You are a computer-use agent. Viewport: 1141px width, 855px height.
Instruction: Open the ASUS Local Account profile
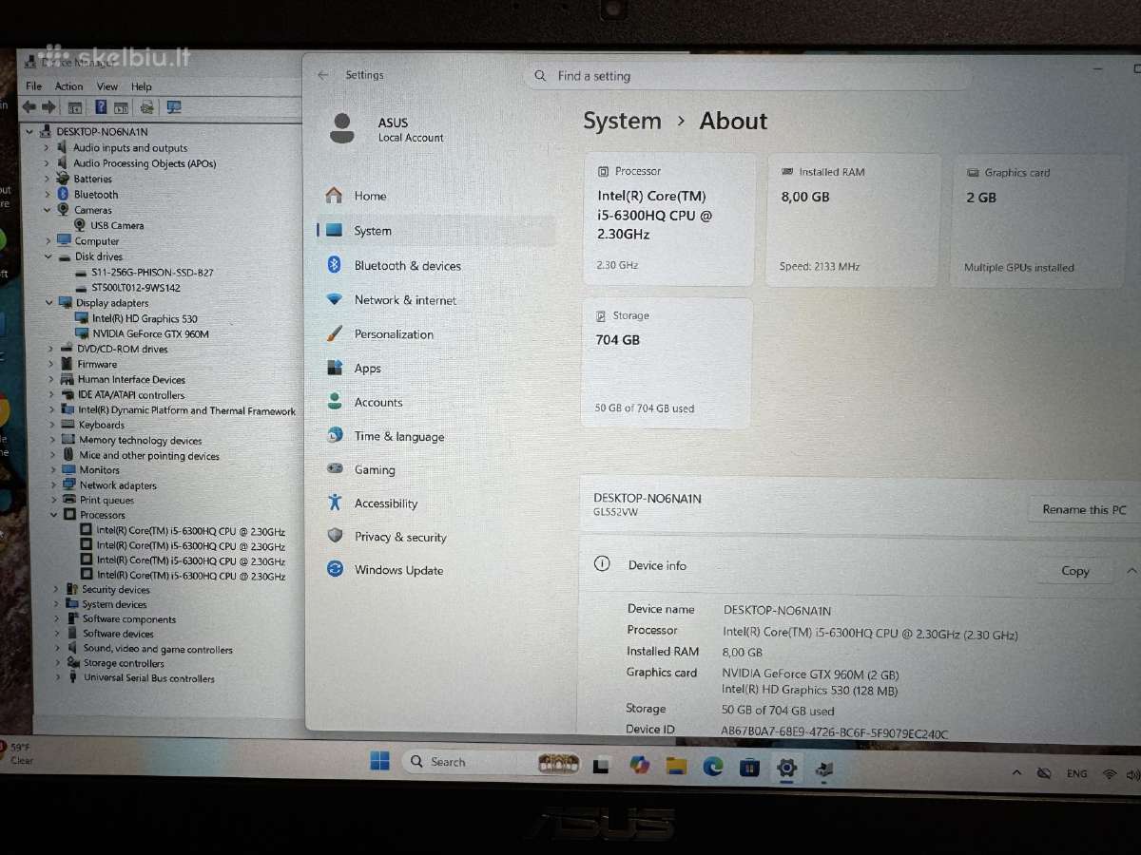point(387,128)
